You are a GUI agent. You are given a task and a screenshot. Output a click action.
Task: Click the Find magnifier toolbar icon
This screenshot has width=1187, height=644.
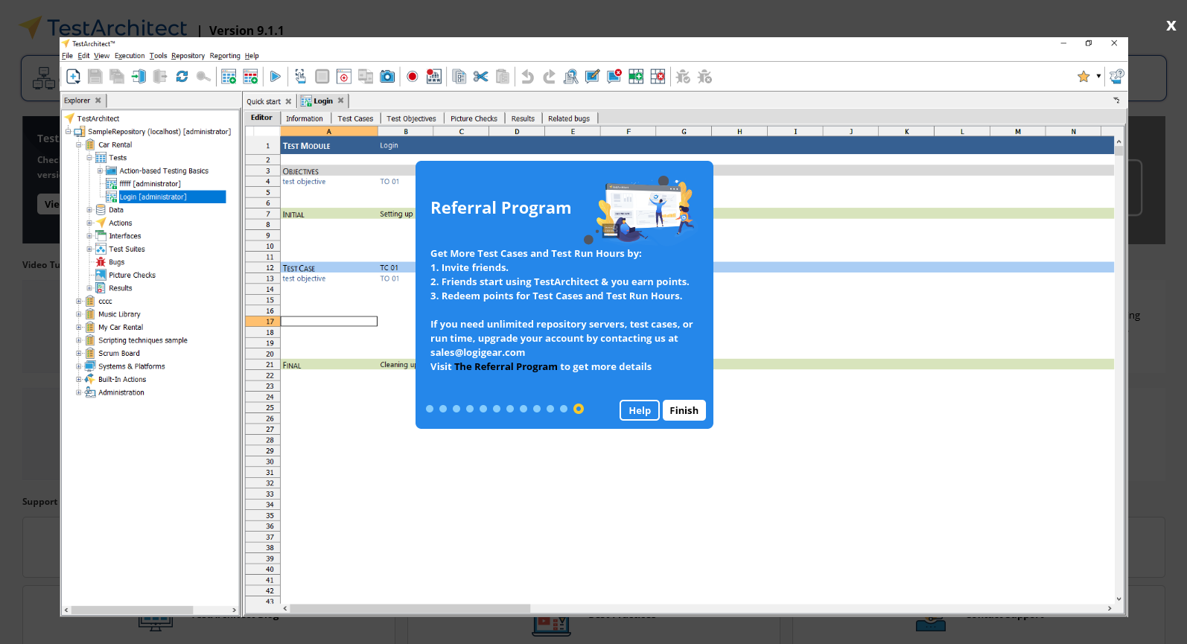(571, 76)
